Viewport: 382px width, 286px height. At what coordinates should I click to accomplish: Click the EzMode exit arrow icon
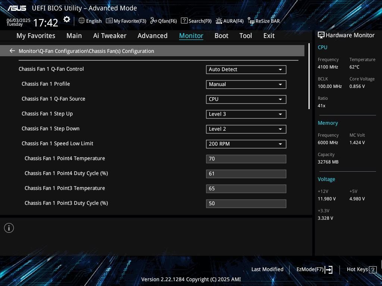tap(329, 270)
